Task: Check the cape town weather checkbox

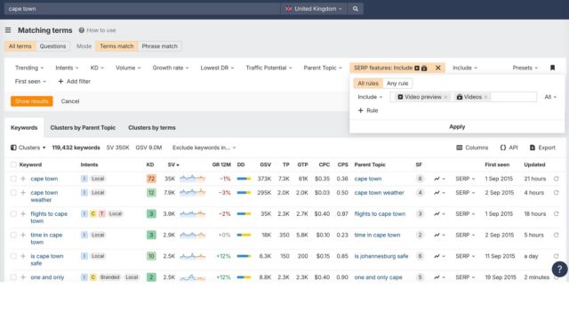Action: click(x=13, y=193)
